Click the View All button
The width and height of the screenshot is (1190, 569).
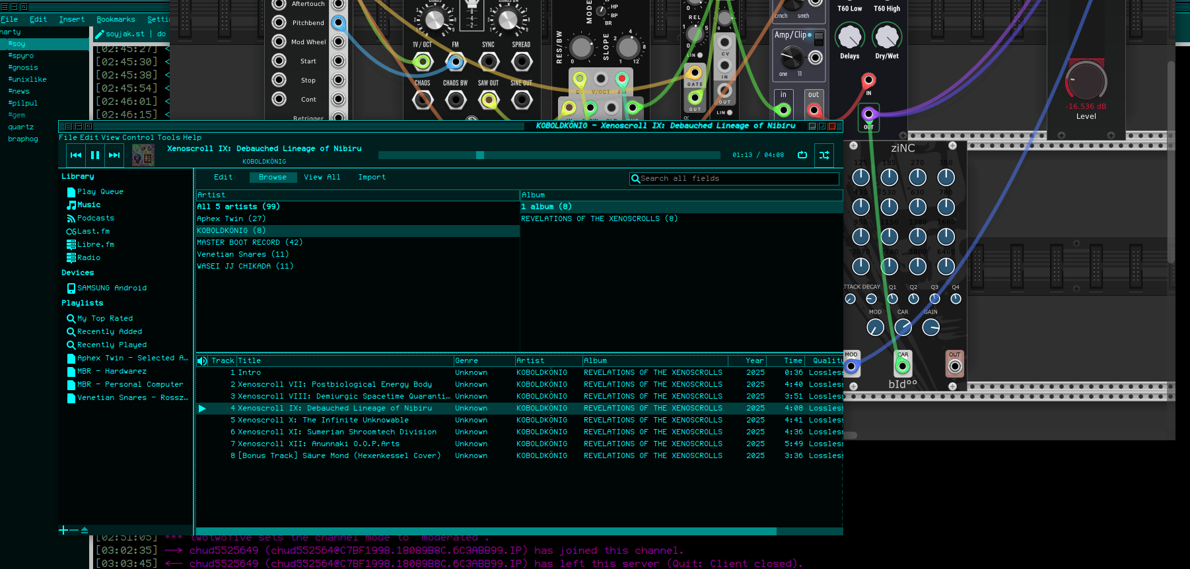tap(322, 177)
